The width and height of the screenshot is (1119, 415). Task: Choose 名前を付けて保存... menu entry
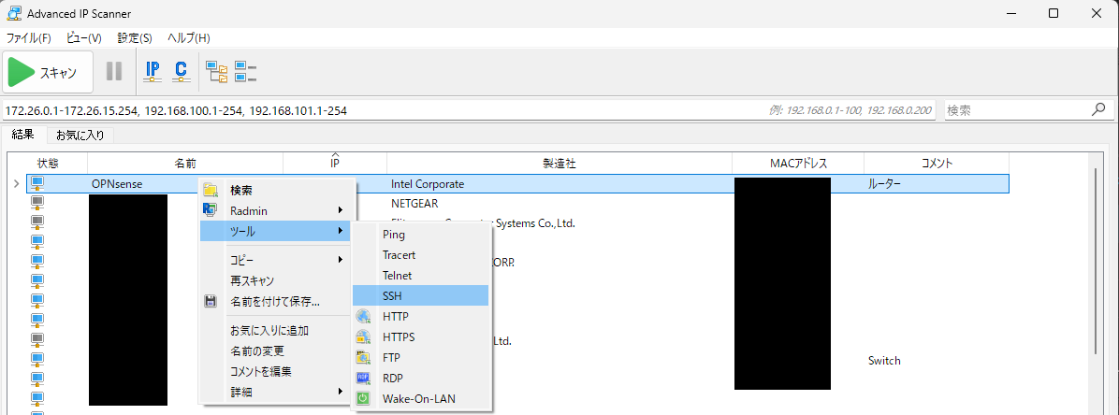(x=277, y=302)
